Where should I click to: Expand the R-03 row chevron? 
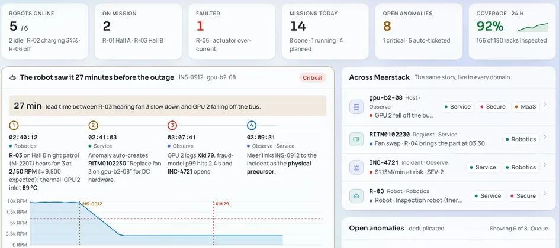pyautogui.click(x=545, y=194)
